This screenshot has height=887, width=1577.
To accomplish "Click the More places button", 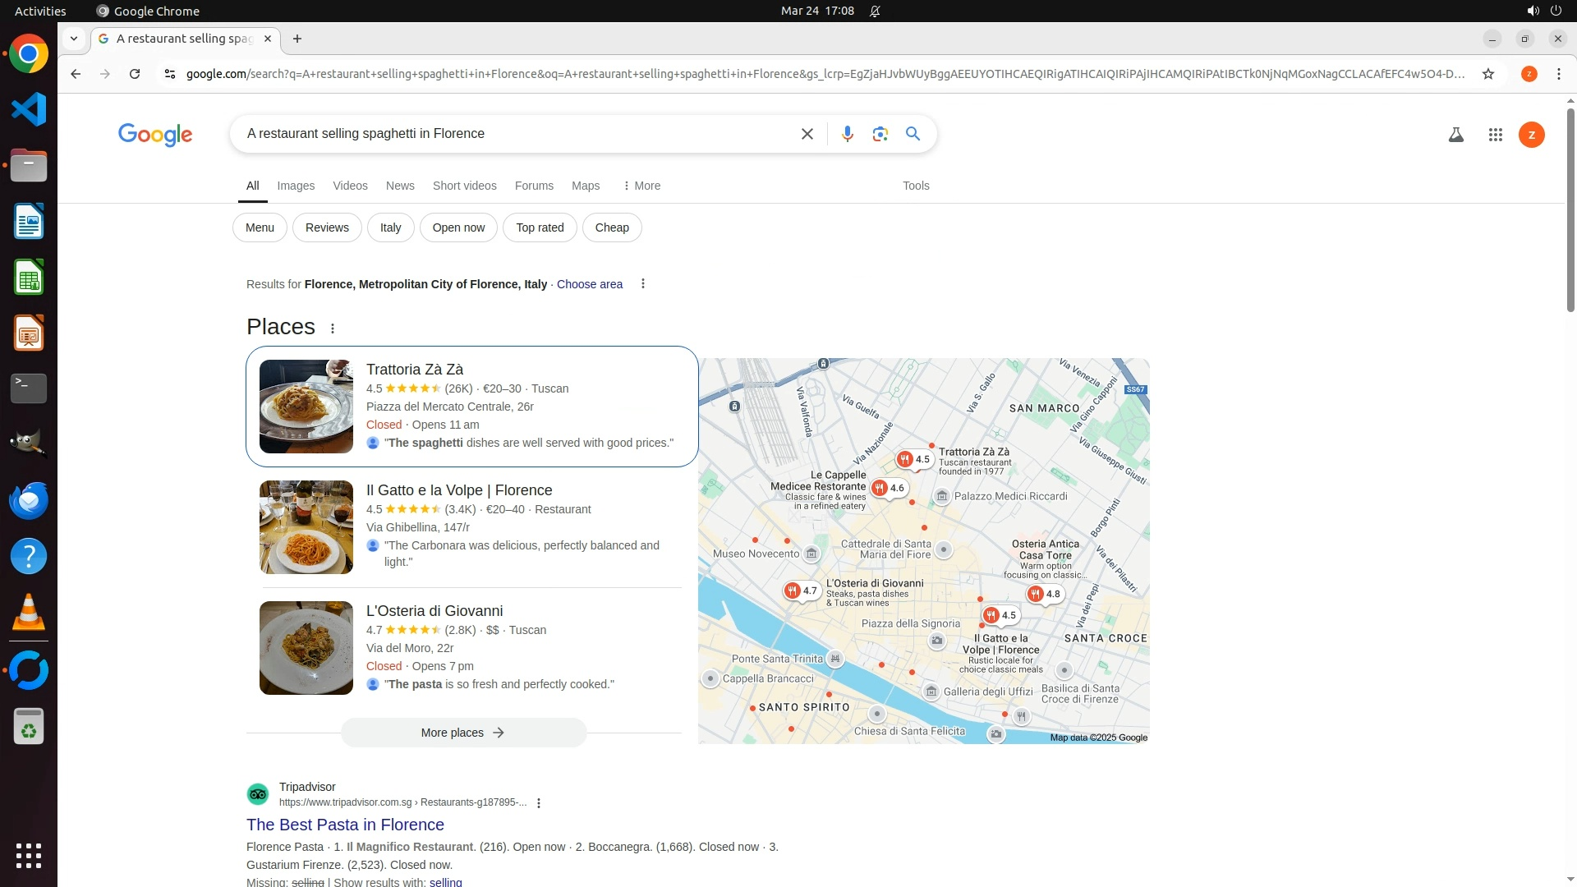I will (x=463, y=733).
